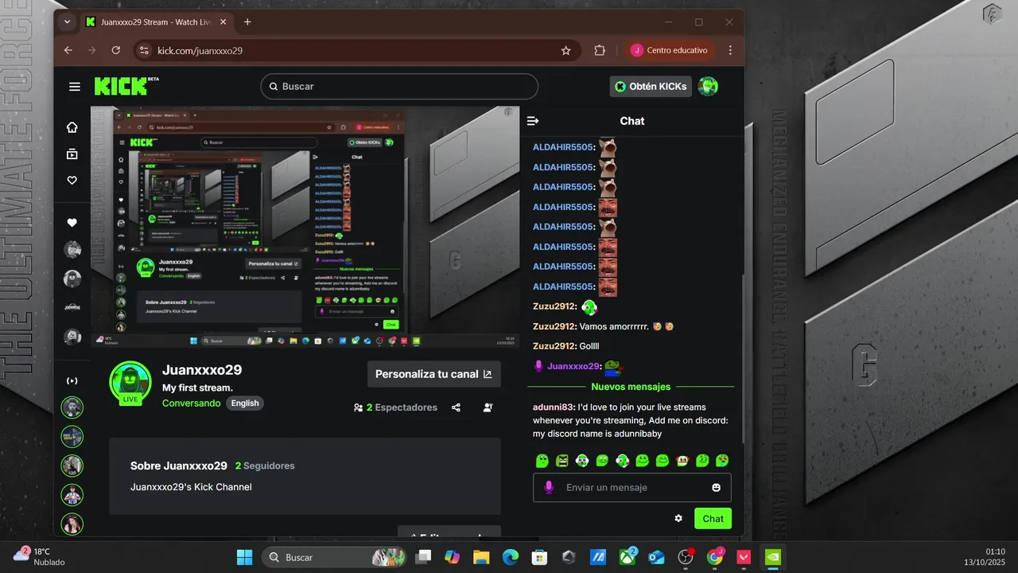Open the profile avatar at top right
Viewport: 1018px width, 573px height.
pos(708,87)
